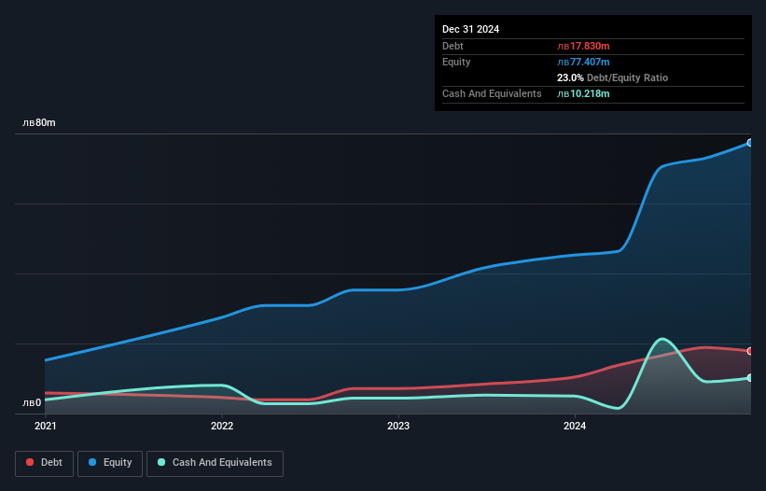This screenshot has width=766, height=491.
Task: Click the Dec 31 2024 tooltip date
Action: 470,29
